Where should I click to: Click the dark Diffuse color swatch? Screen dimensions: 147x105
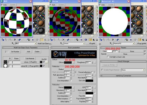(x=68, y=62)
